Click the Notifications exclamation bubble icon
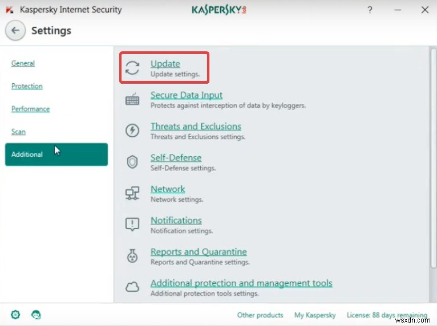 tap(132, 224)
